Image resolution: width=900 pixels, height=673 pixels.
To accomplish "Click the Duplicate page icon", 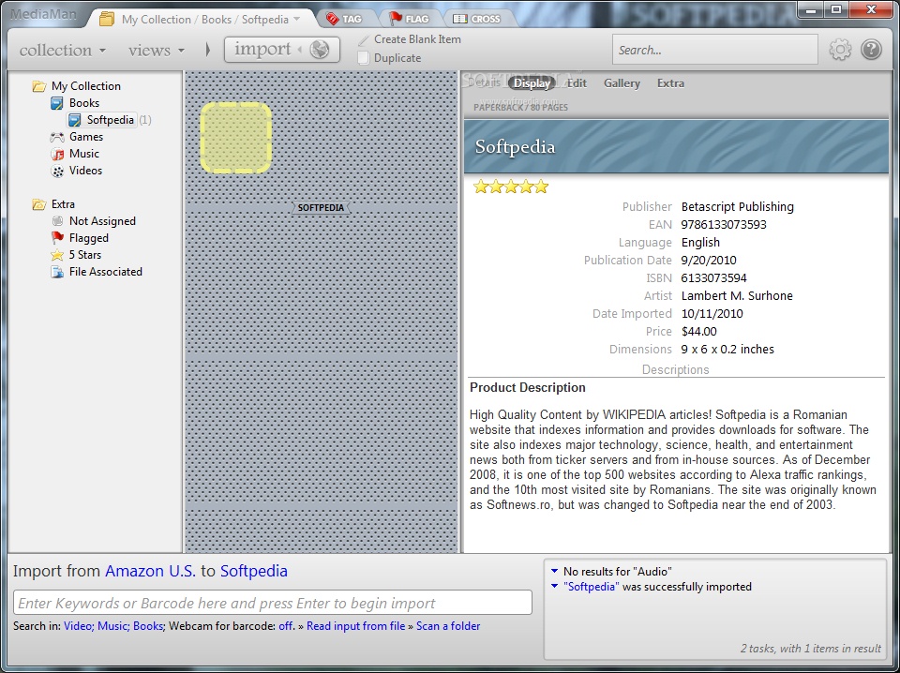I will coord(364,58).
